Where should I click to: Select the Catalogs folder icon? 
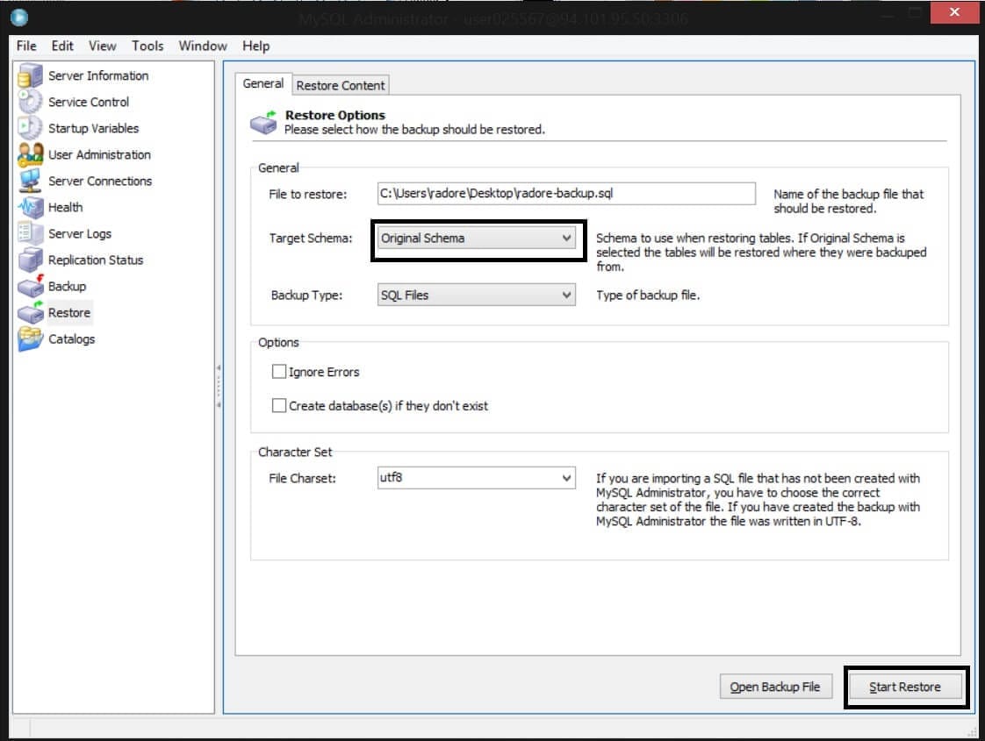click(30, 338)
